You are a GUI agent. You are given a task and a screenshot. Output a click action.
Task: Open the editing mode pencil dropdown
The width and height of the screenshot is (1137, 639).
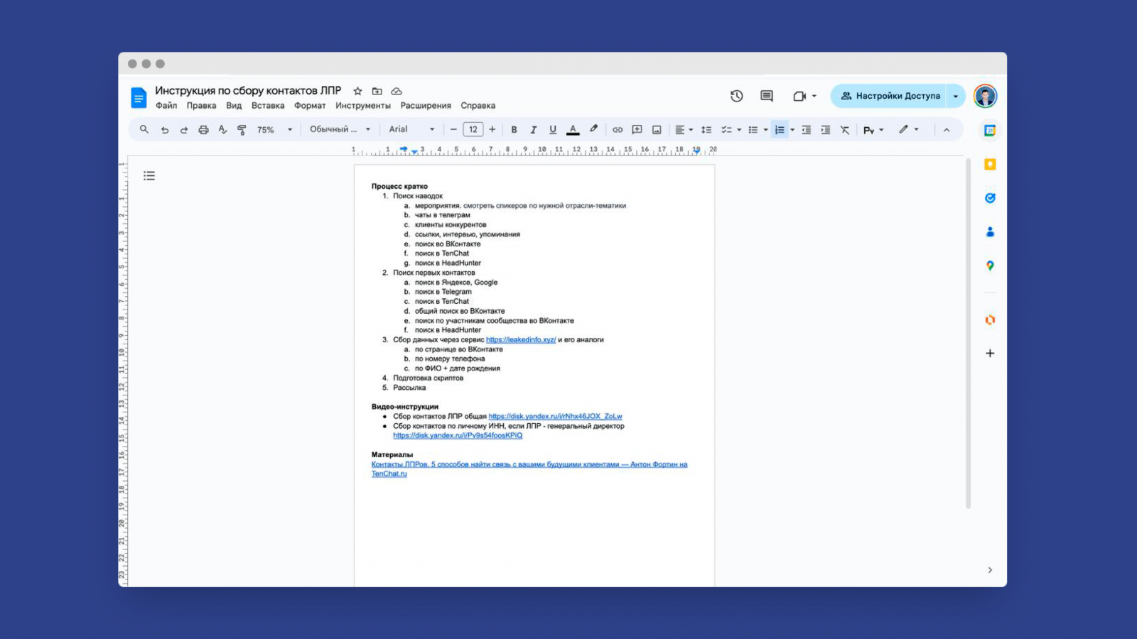909,129
